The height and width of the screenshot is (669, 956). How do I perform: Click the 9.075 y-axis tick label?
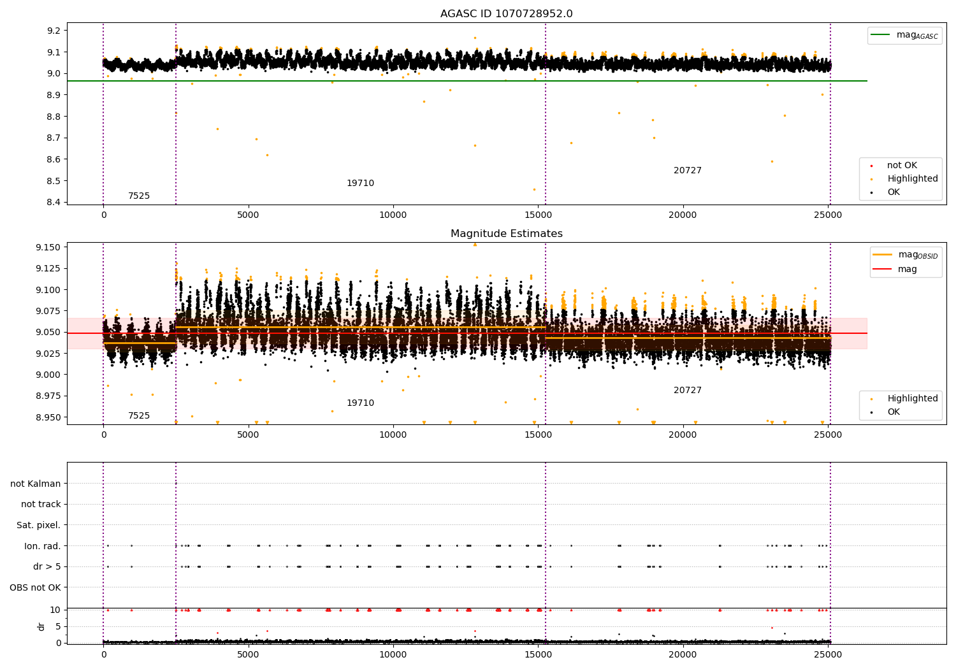click(48, 311)
